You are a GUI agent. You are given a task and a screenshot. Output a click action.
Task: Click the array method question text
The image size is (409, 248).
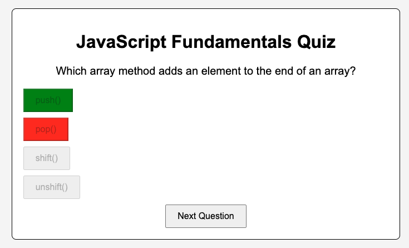pyautogui.click(x=206, y=71)
